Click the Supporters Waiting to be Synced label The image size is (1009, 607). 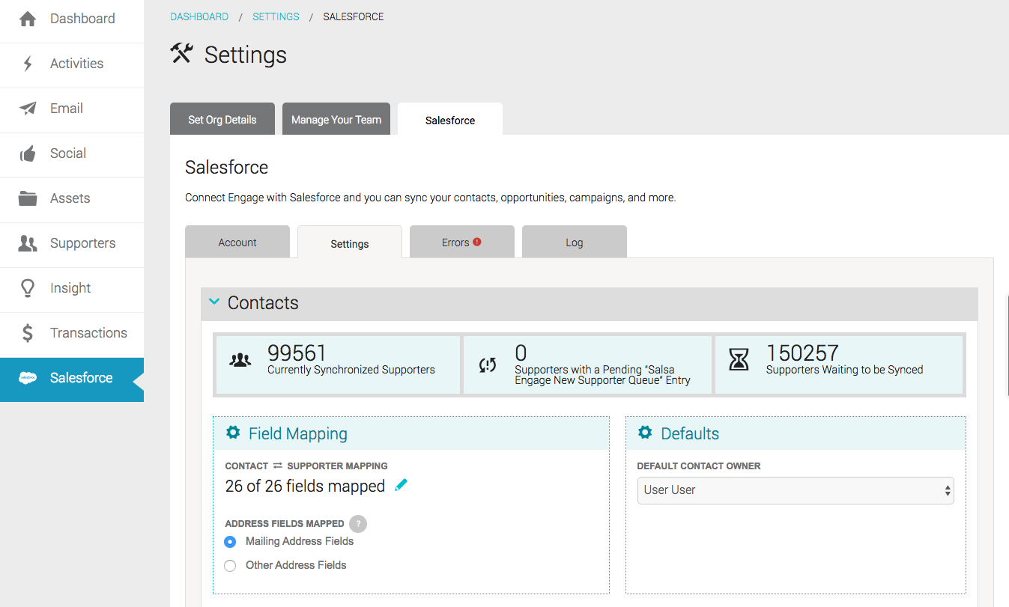click(x=844, y=370)
